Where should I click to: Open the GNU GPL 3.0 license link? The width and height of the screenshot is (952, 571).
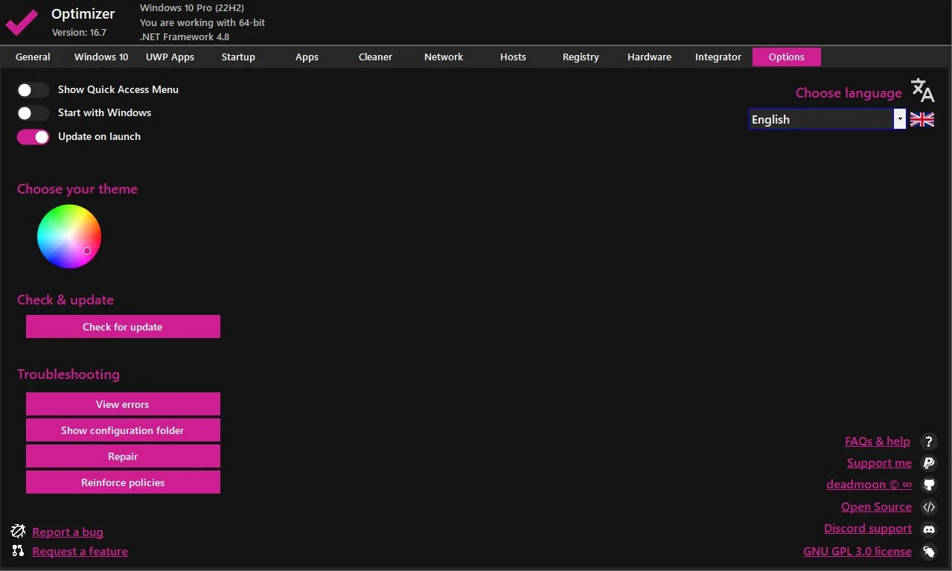857,552
